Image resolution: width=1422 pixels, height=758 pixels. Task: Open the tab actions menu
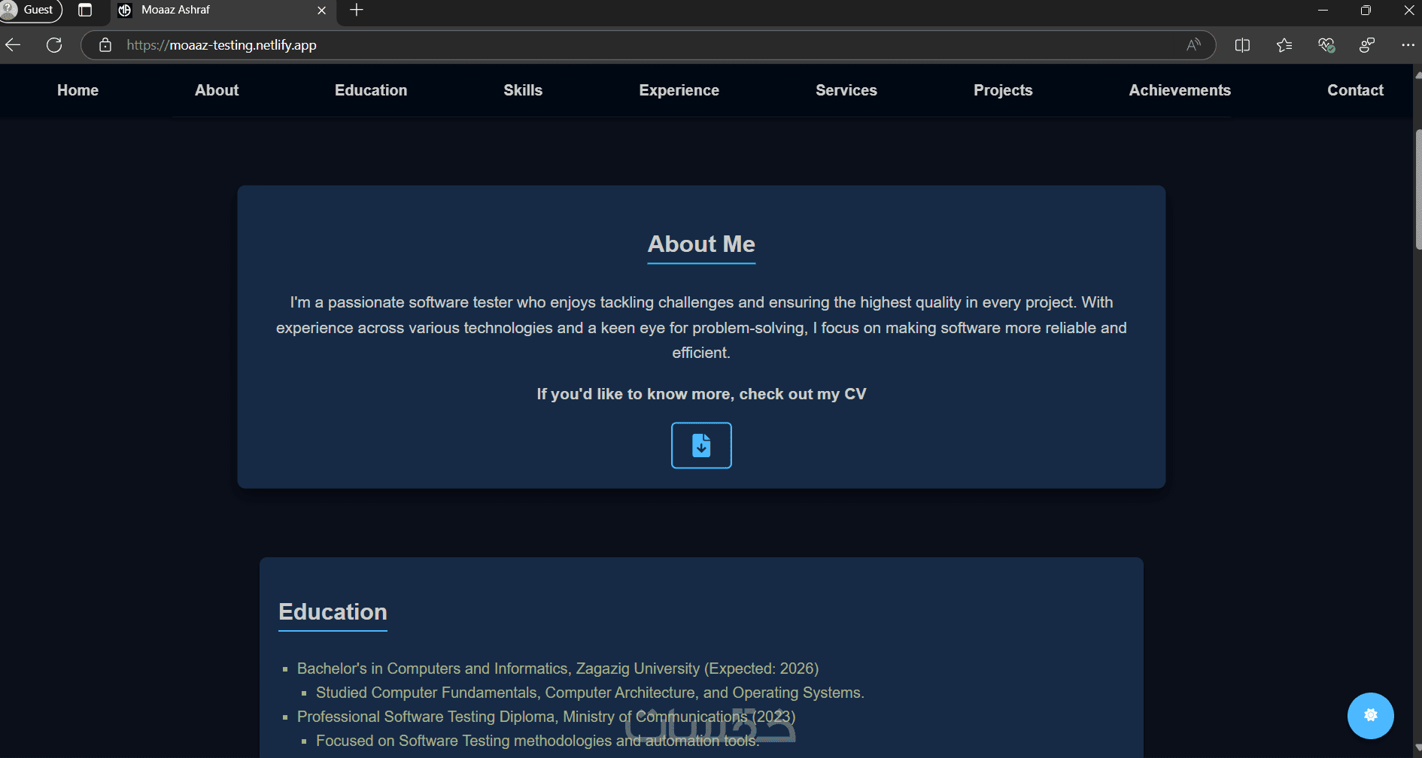click(85, 10)
